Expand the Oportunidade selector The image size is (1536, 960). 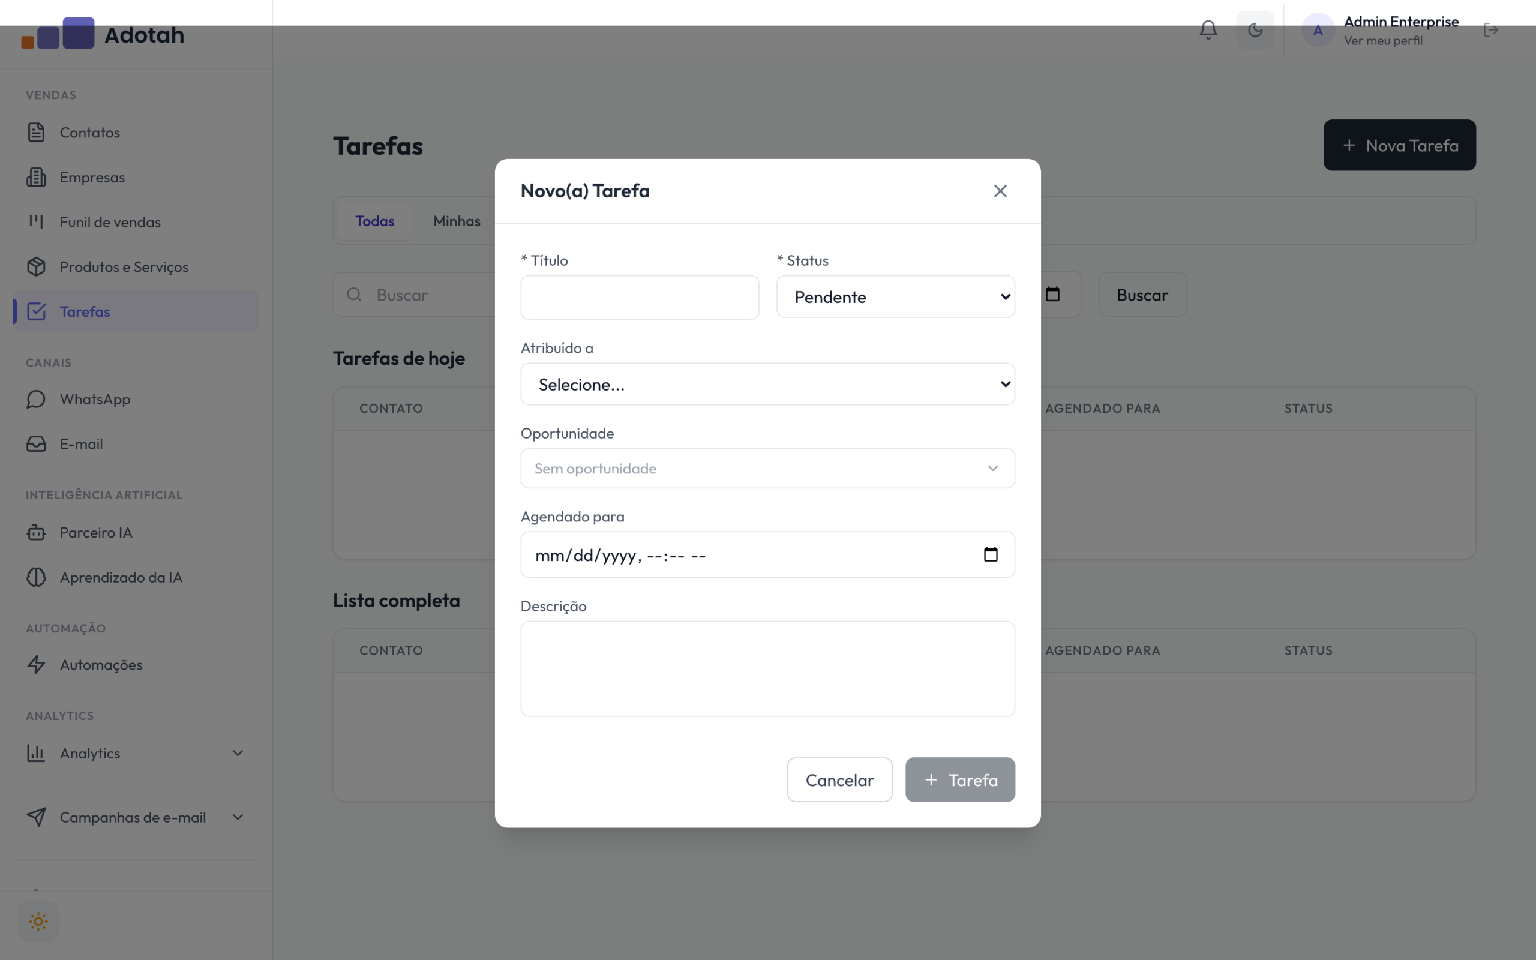tap(767, 469)
